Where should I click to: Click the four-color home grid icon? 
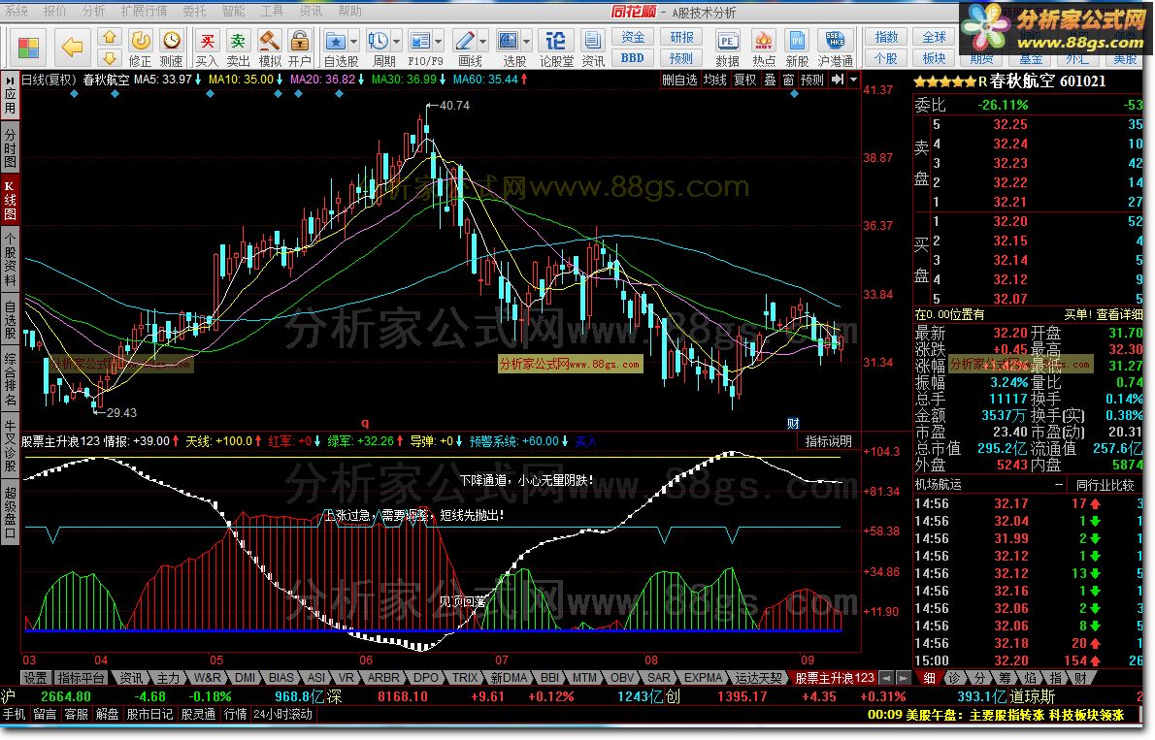click(28, 48)
